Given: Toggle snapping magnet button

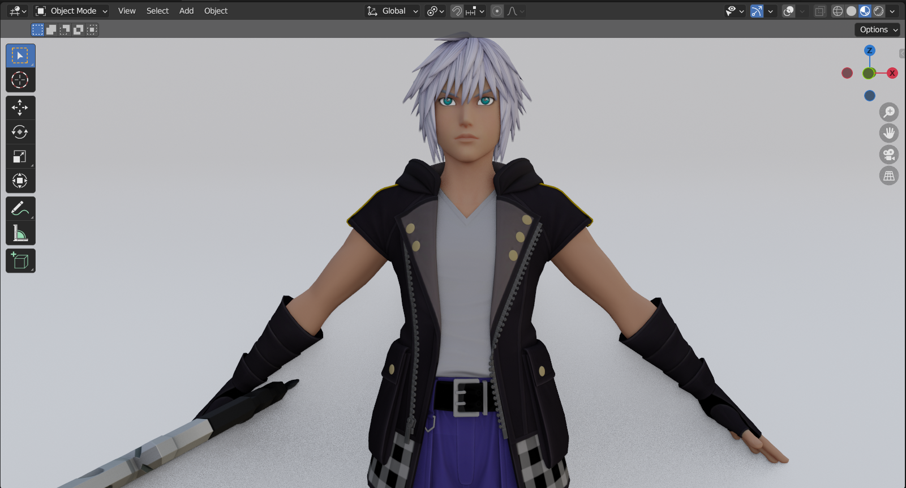Looking at the screenshot, I should [x=457, y=11].
